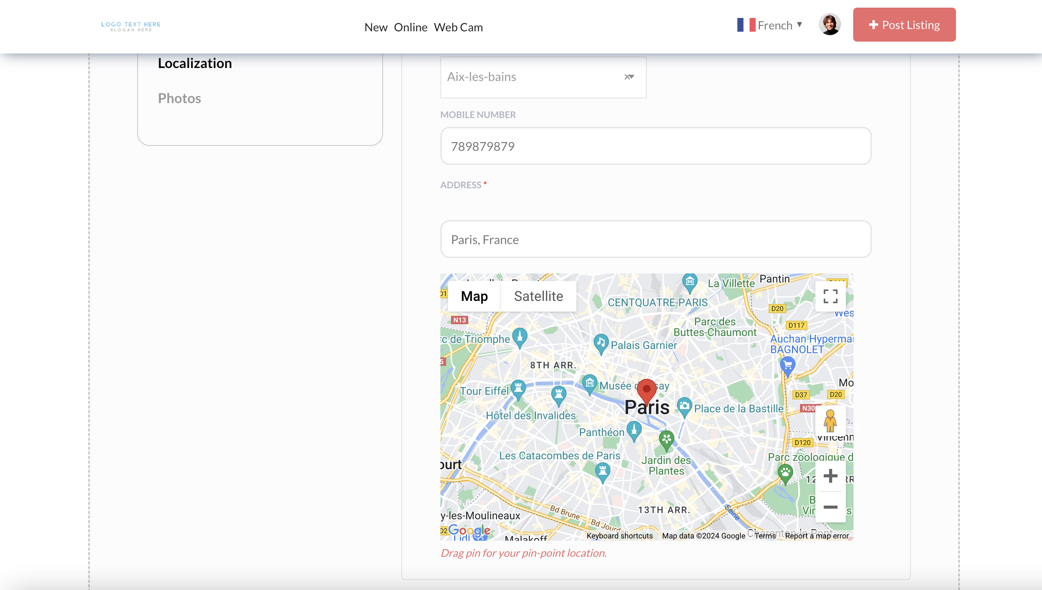
Task: Click the map fullscreen toggle icon
Action: coord(830,296)
